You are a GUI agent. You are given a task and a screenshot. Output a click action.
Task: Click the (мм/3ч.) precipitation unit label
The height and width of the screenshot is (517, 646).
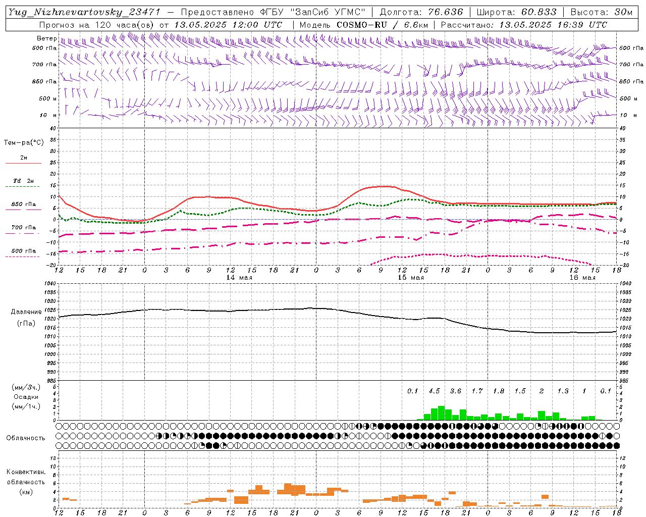[x=26, y=387]
